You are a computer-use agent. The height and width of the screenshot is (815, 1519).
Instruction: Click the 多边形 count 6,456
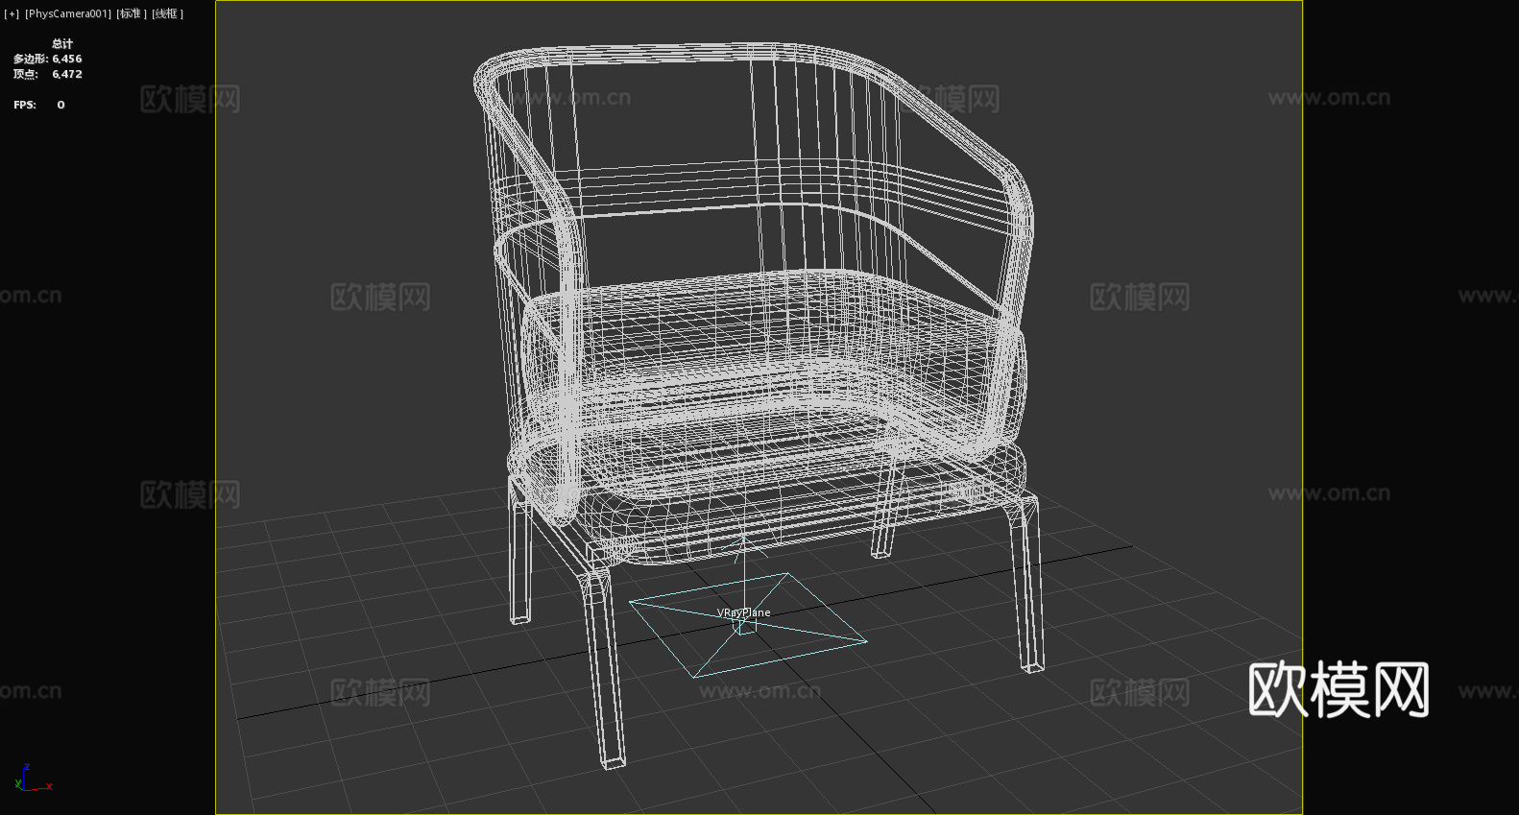pos(67,59)
